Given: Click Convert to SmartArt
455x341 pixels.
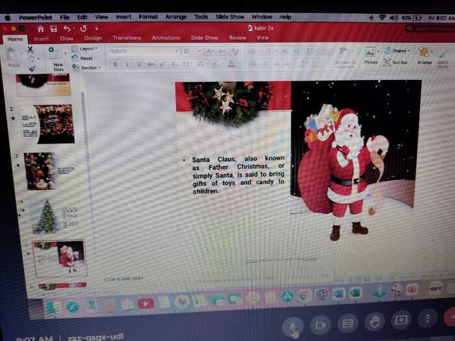Looking at the screenshot, I should tap(345, 58).
